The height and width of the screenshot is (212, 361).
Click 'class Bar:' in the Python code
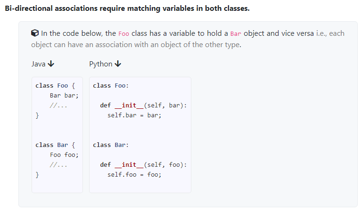point(111,145)
